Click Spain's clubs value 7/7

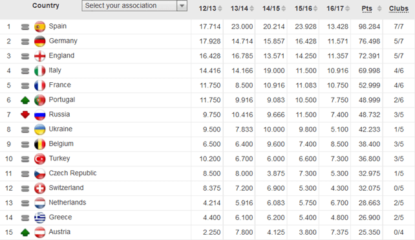coord(399,27)
